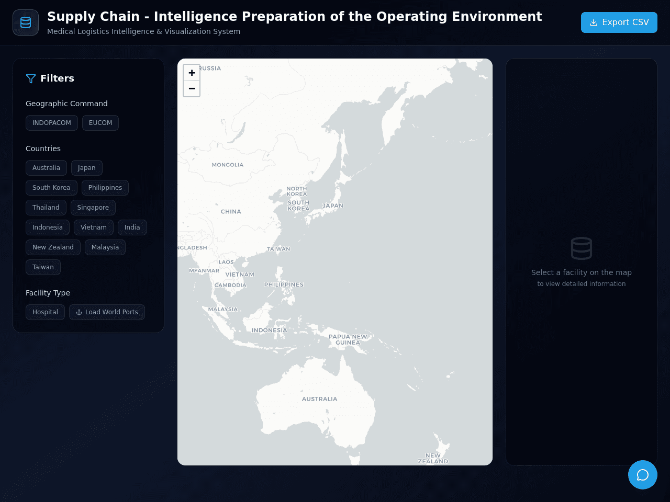This screenshot has width=670, height=502.
Task: Click the VIETNAM map label
Action: point(240,275)
